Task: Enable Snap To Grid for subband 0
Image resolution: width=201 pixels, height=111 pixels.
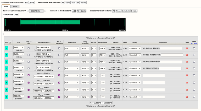Action: (x=29, y=48)
